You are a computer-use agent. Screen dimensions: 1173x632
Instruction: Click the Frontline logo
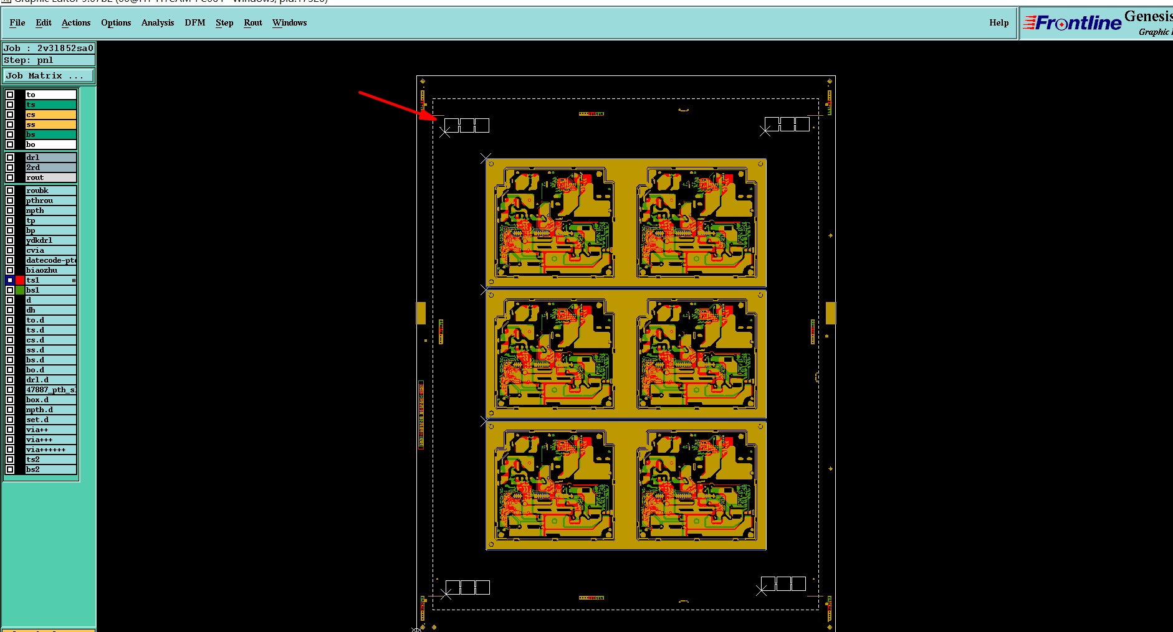(x=1072, y=23)
